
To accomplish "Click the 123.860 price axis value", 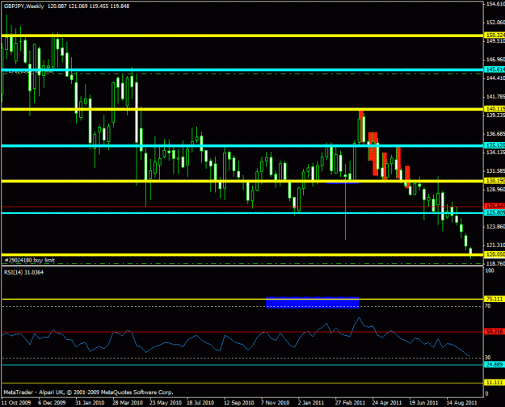I will 495,227.
